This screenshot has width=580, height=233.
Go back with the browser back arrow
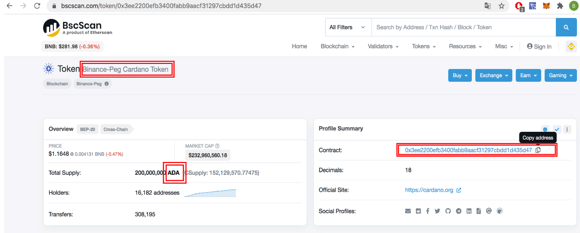point(9,6)
